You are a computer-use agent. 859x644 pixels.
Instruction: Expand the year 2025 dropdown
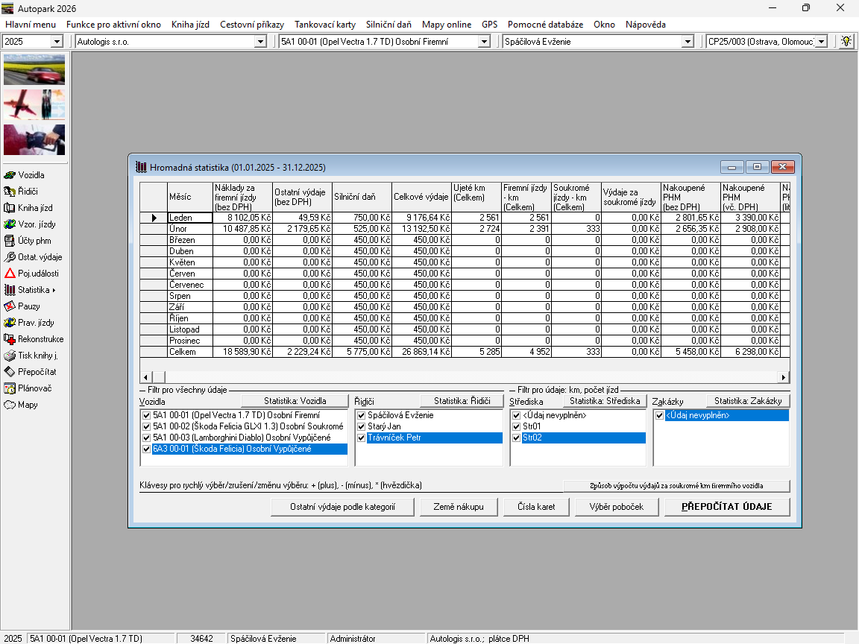(57, 42)
